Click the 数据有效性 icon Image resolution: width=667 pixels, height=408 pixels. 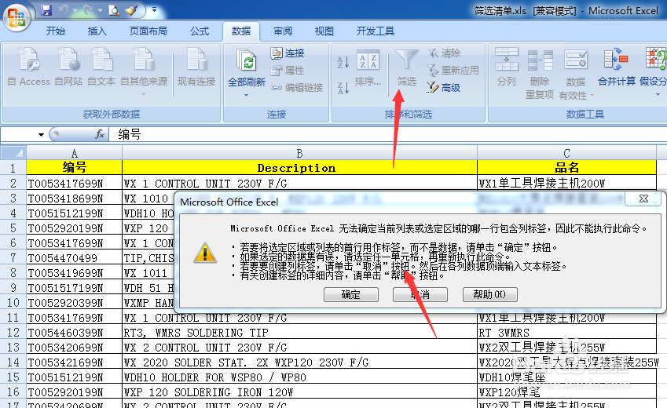point(576,60)
